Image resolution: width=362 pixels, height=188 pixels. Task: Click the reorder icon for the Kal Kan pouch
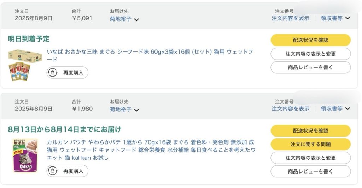(x=53, y=171)
